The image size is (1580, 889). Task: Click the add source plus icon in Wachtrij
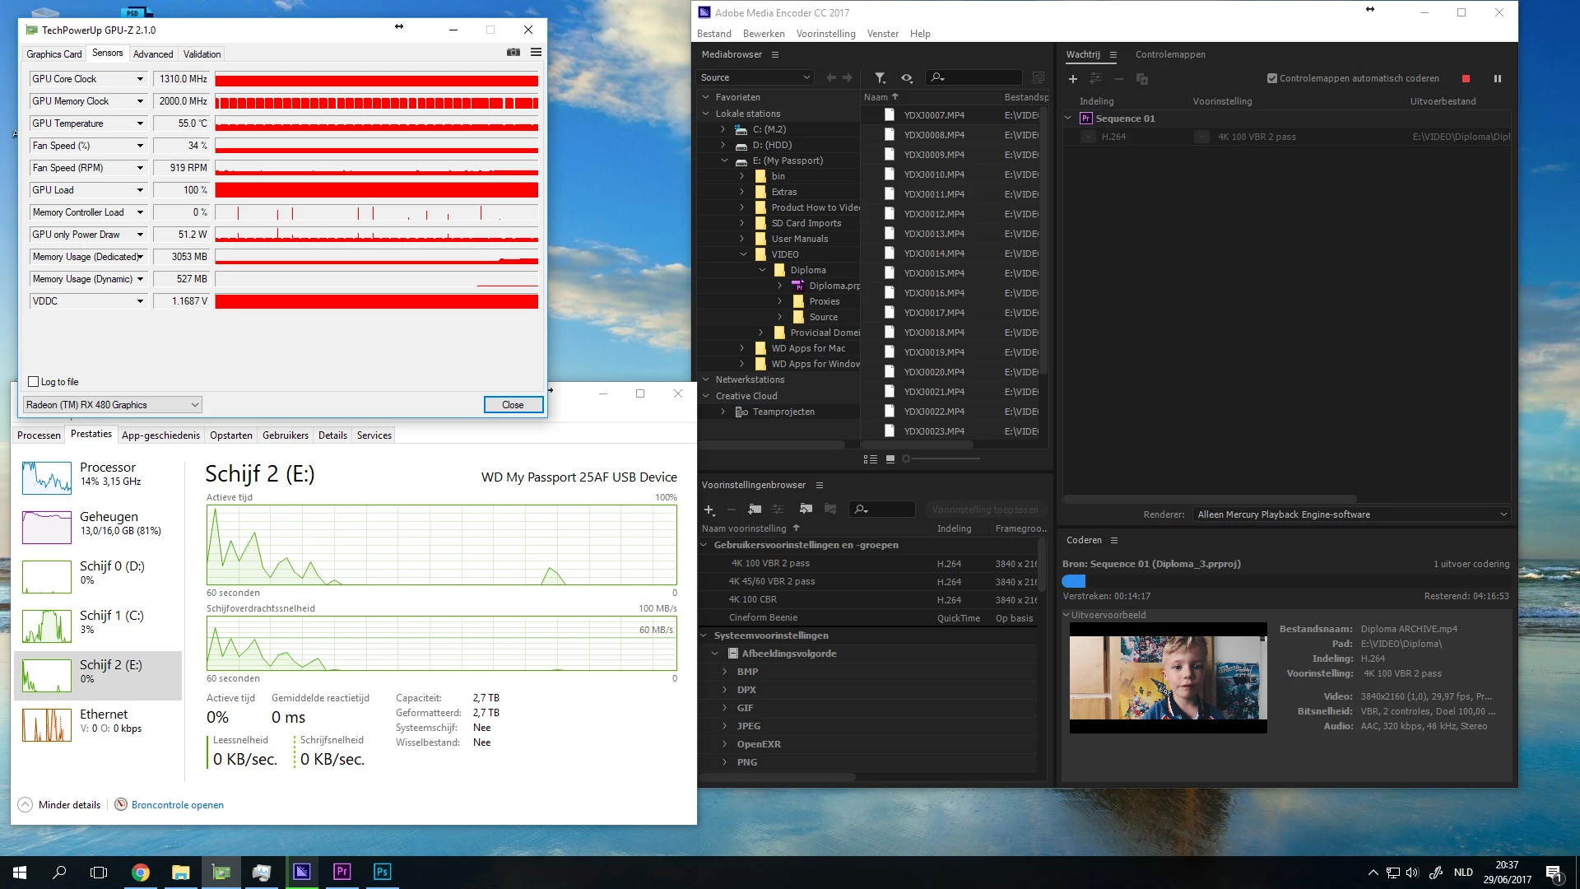pyautogui.click(x=1072, y=79)
